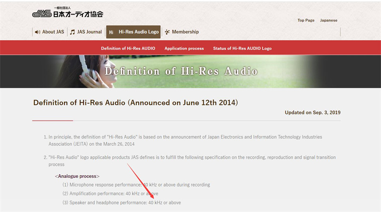The height and width of the screenshot is (212, 381).
Task: Switch to Japanese language link
Action: pos(329,20)
